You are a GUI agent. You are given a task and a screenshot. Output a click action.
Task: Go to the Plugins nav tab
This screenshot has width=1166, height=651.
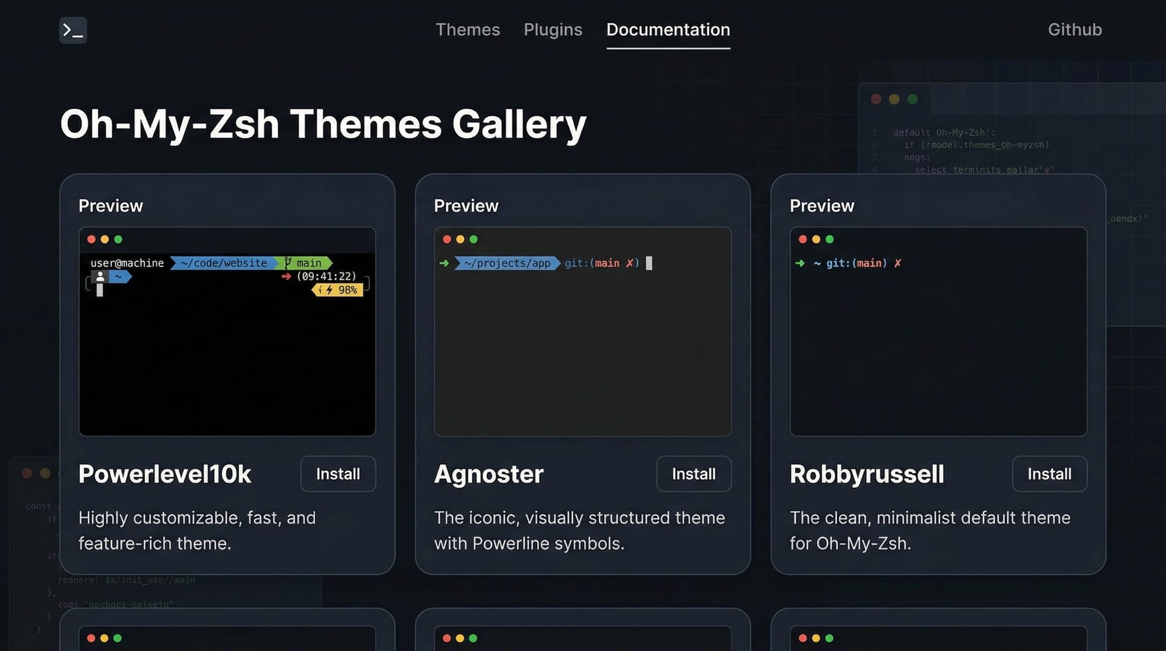click(x=553, y=30)
